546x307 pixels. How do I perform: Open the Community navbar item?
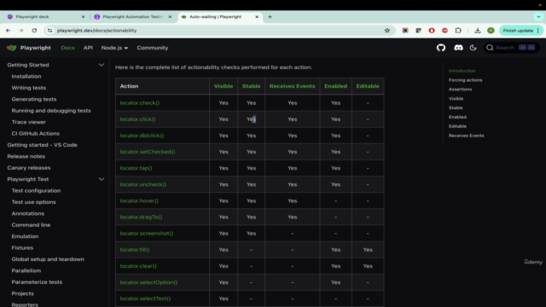coord(152,48)
